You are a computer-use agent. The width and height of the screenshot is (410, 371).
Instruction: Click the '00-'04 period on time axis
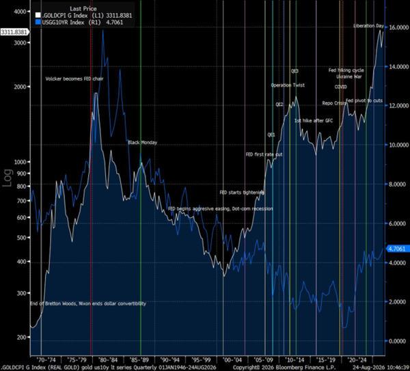232,360
